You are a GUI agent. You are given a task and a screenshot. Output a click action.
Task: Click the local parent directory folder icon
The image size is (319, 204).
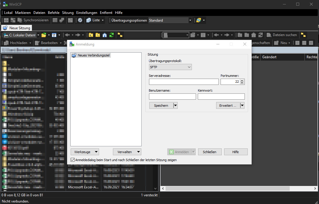point(91,35)
